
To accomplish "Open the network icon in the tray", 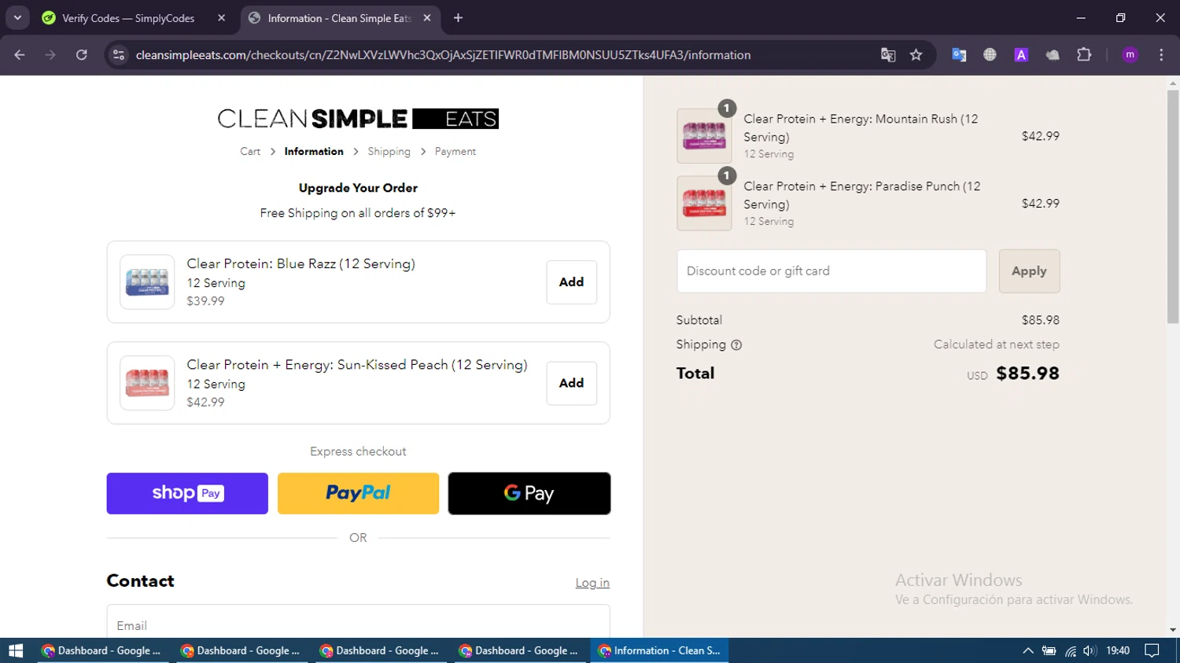I will pyautogui.click(x=1071, y=650).
